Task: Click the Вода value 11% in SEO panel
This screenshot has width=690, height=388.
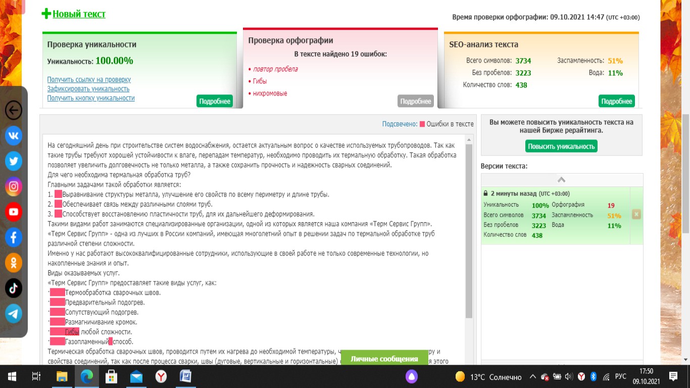Action: click(x=615, y=73)
